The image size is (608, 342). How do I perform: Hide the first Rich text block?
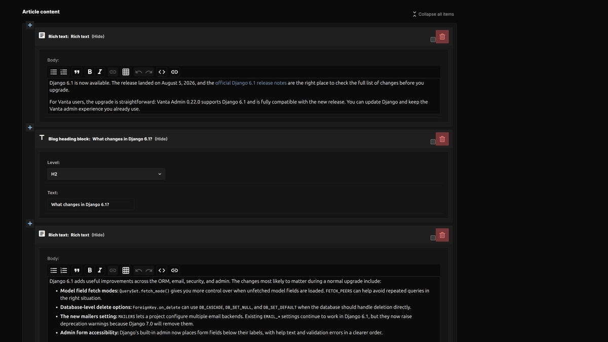click(98, 36)
